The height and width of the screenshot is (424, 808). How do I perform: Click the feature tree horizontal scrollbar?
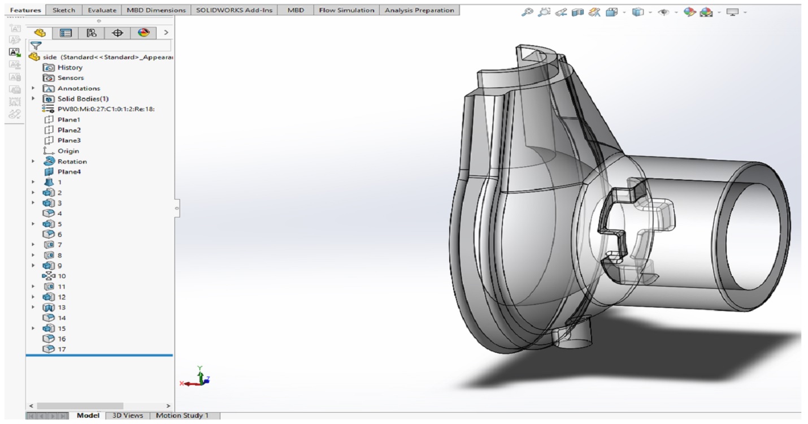[80, 406]
